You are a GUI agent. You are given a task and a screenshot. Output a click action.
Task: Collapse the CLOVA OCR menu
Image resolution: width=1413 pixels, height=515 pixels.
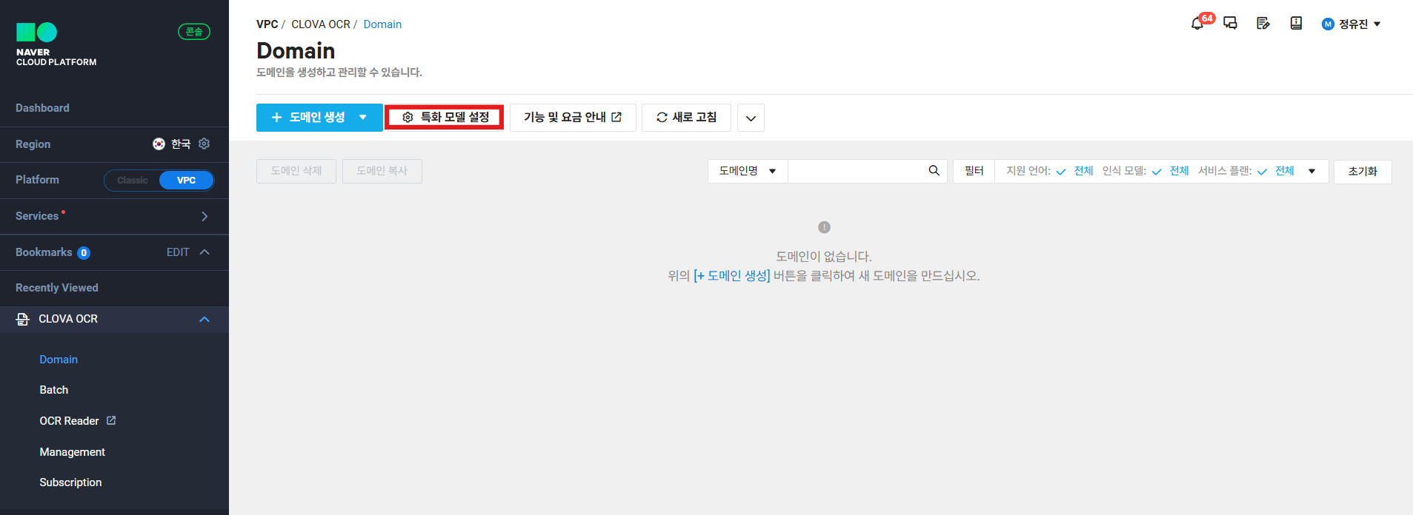point(205,319)
